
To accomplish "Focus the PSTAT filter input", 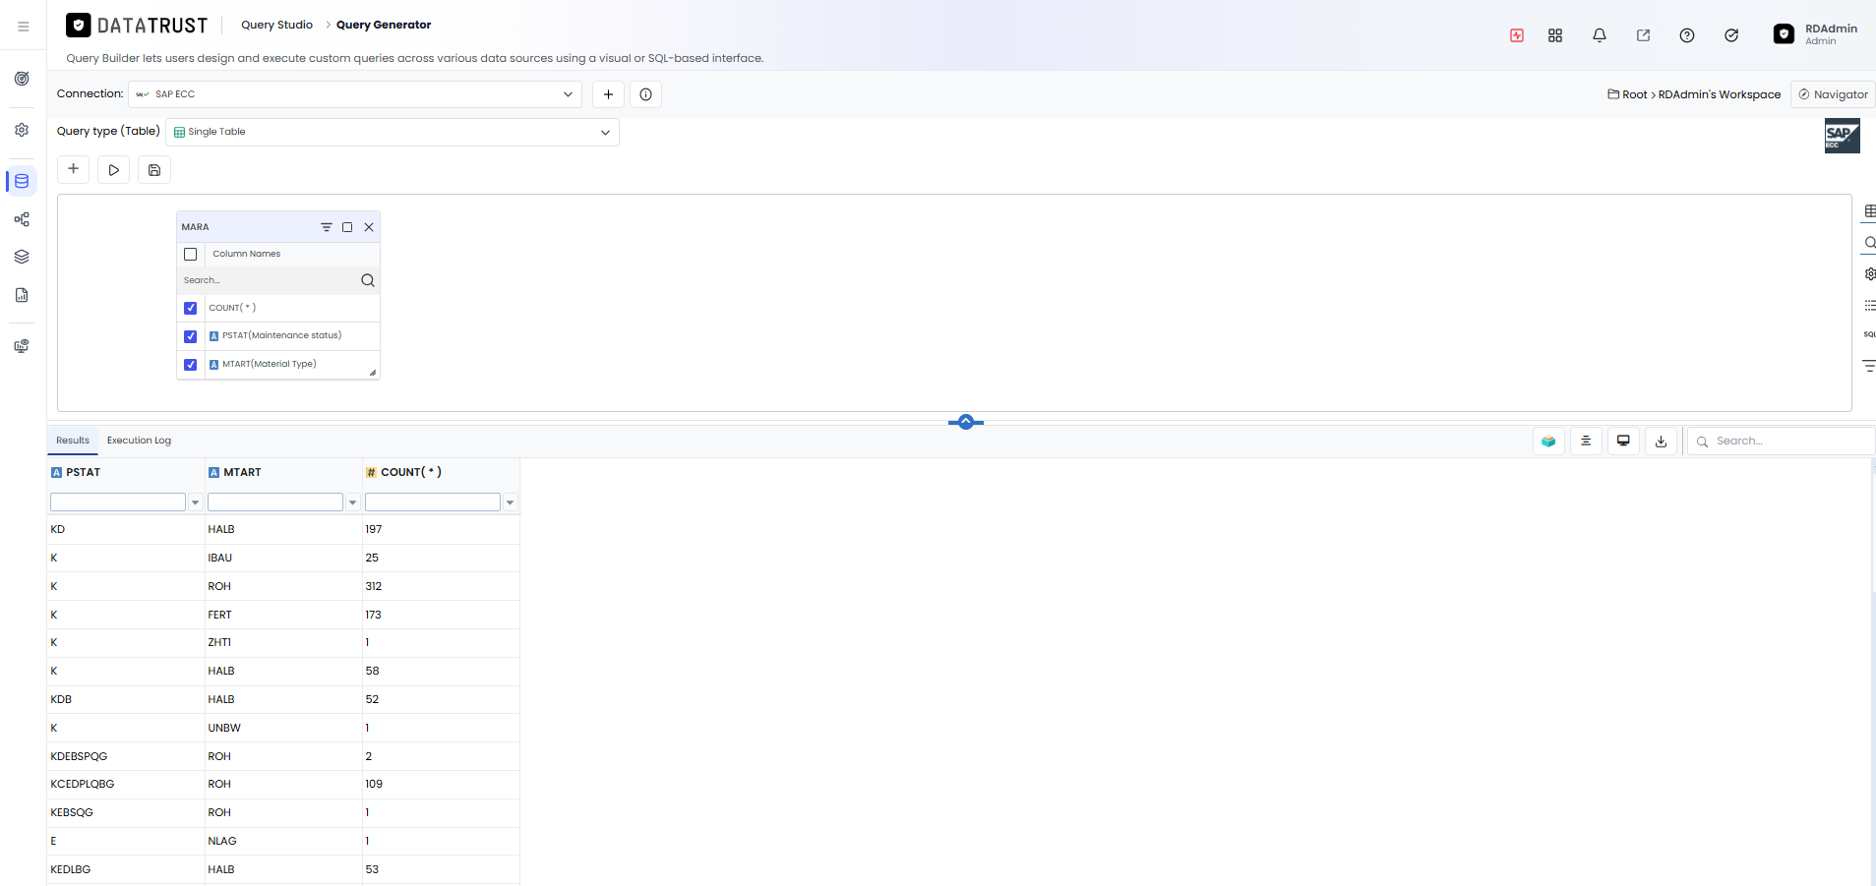I will tap(118, 502).
